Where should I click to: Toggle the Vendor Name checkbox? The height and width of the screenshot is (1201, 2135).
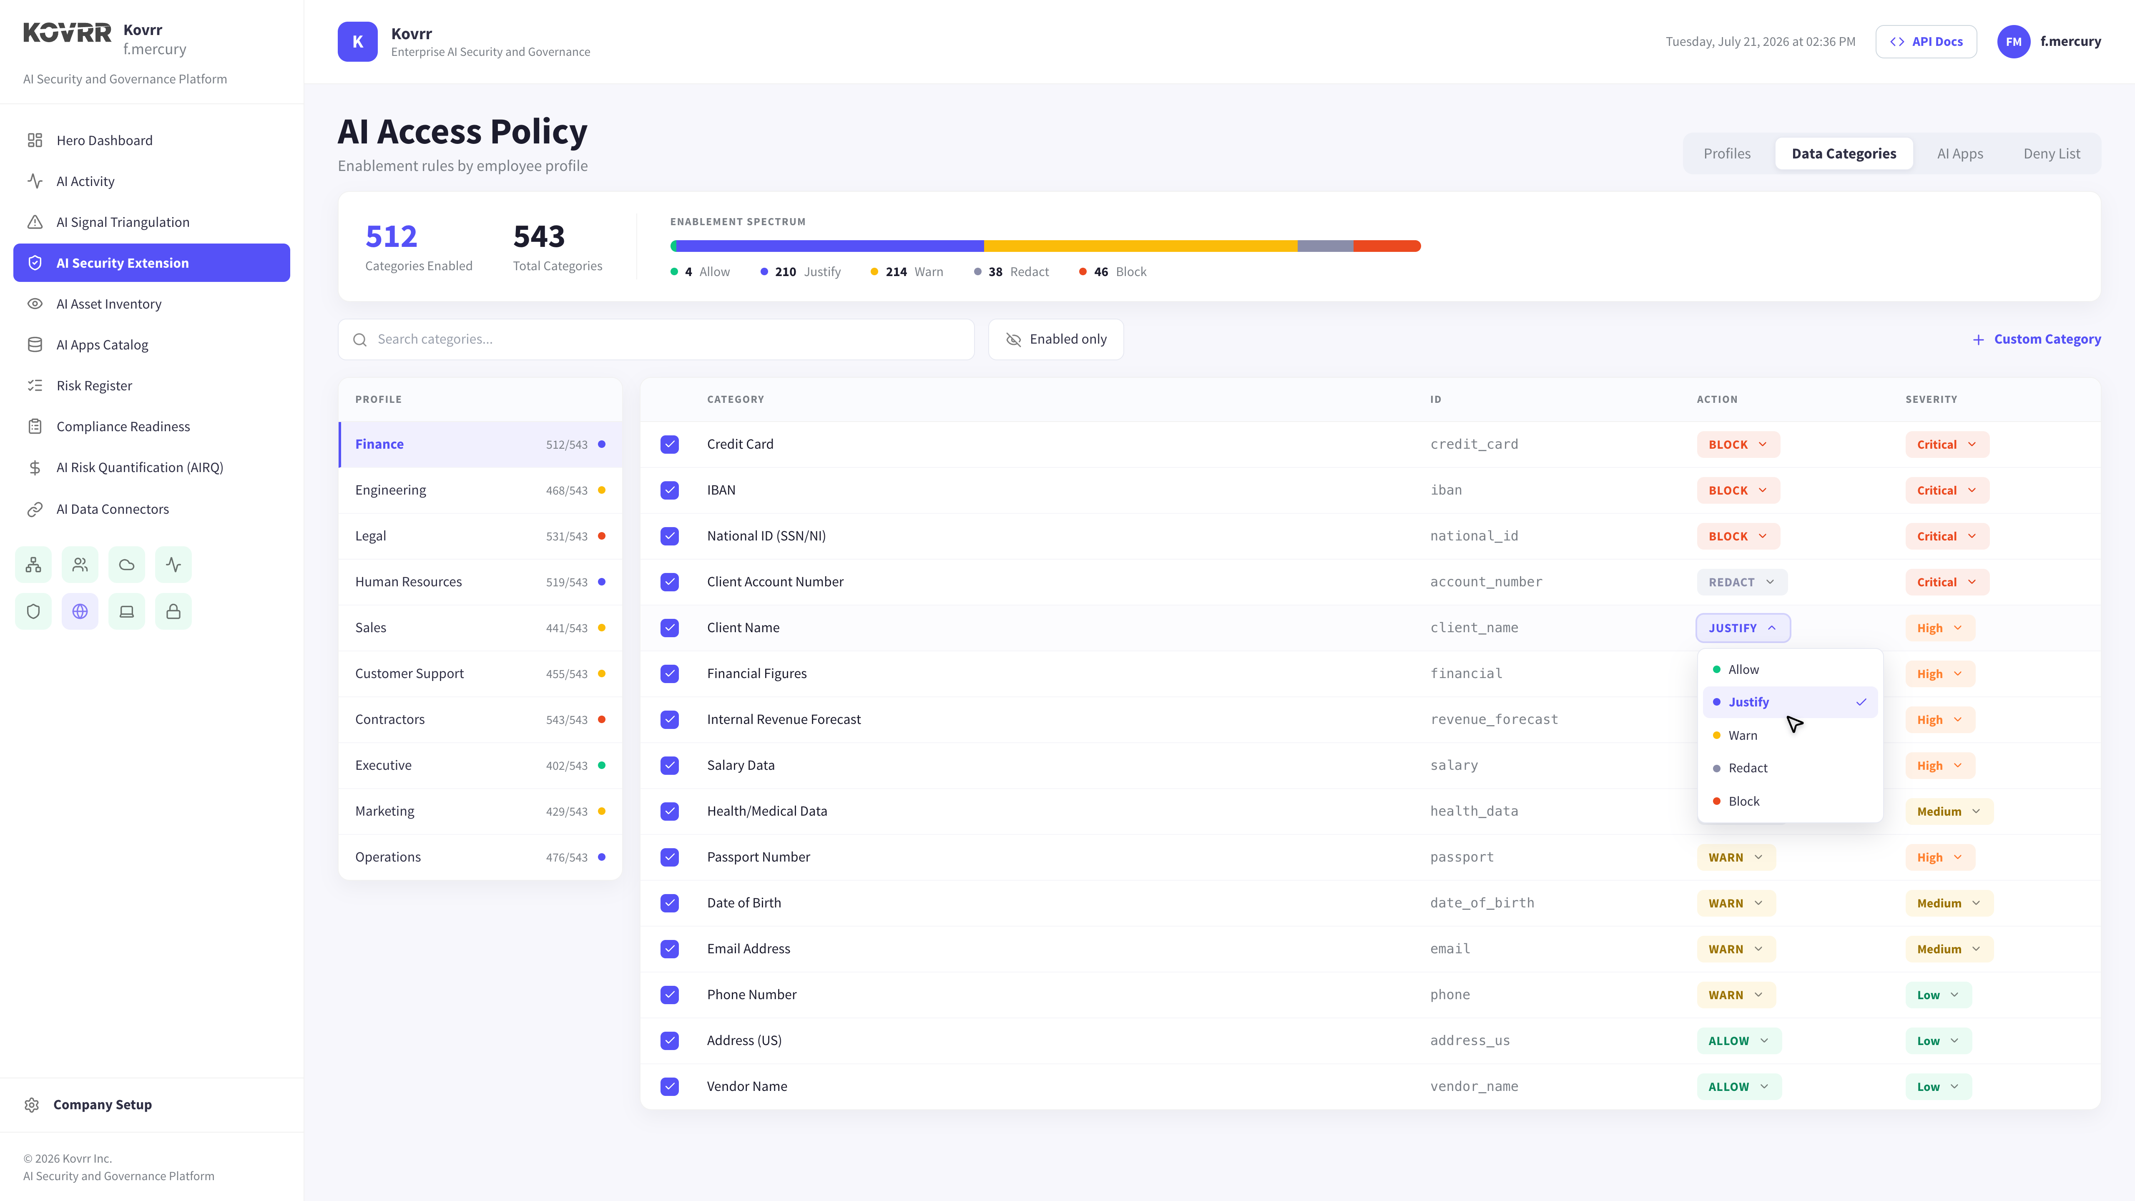pyautogui.click(x=670, y=1086)
